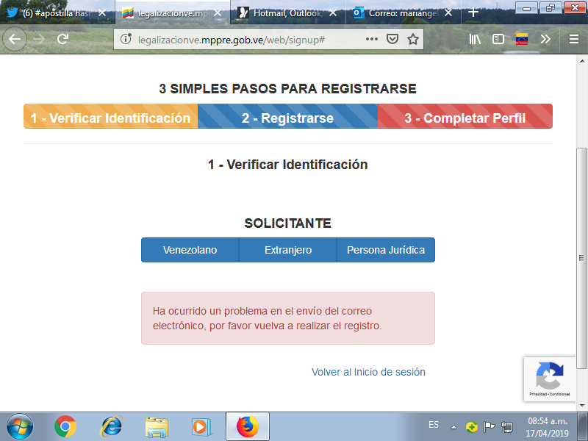The height and width of the screenshot is (441, 588).
Task: Close the Twitter #apostilla tab
Action: tap(102, 13)
